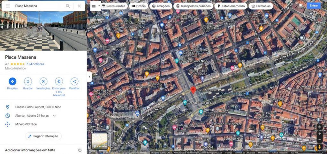The width and height of the screenshot is (327, 154).
Task: Open the 7 347 críticas link
Action: [x=35, y=64]
